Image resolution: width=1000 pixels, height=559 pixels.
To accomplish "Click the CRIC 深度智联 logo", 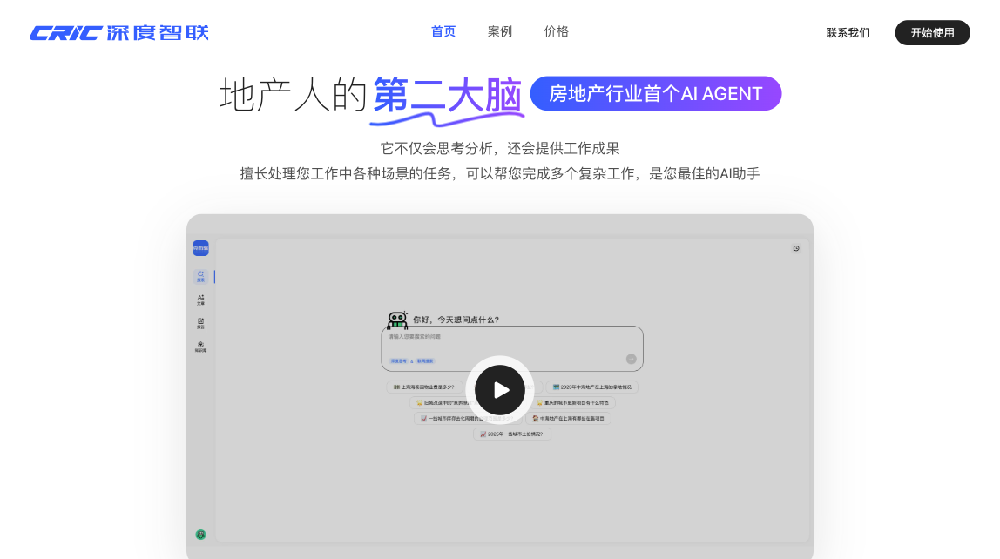I will 119,33.
